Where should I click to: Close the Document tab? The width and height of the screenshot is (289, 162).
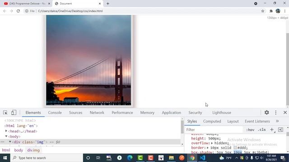tap(100, 4)
